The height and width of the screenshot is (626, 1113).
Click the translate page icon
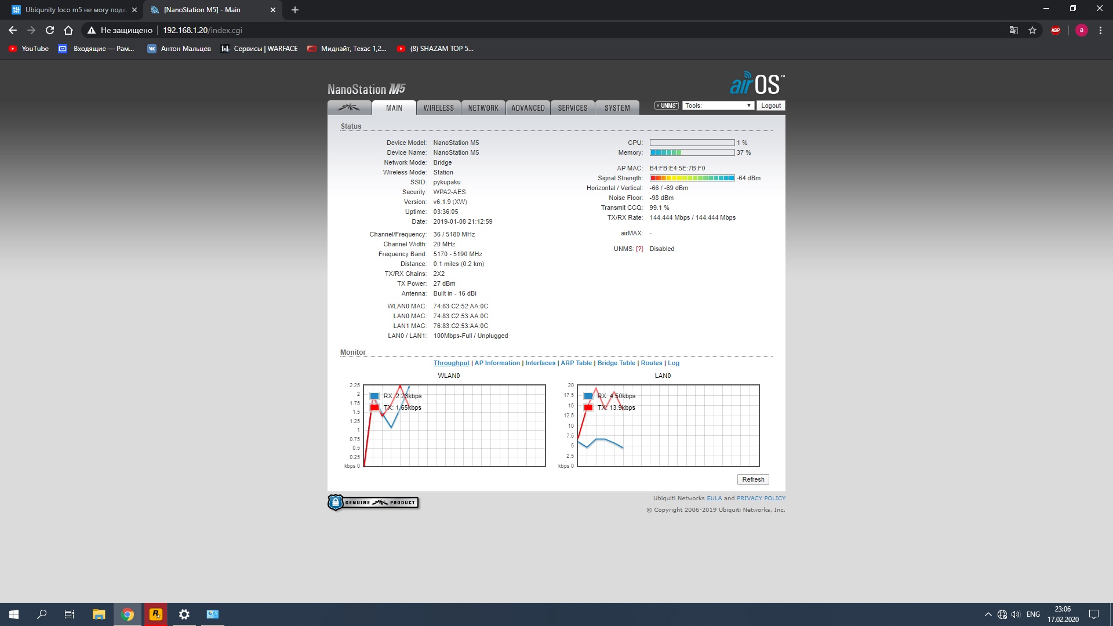point(1014,30)
